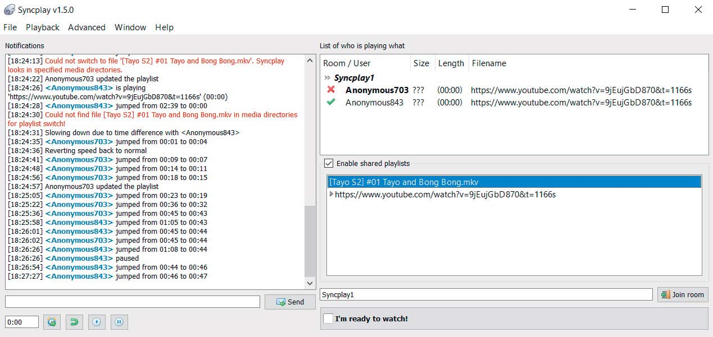Screen dimensions: 713x337
Task: Click the notifications scroll up arrow
Action: [310, 60]
